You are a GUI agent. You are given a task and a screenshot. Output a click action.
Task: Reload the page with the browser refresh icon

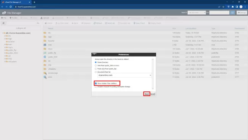11,7
